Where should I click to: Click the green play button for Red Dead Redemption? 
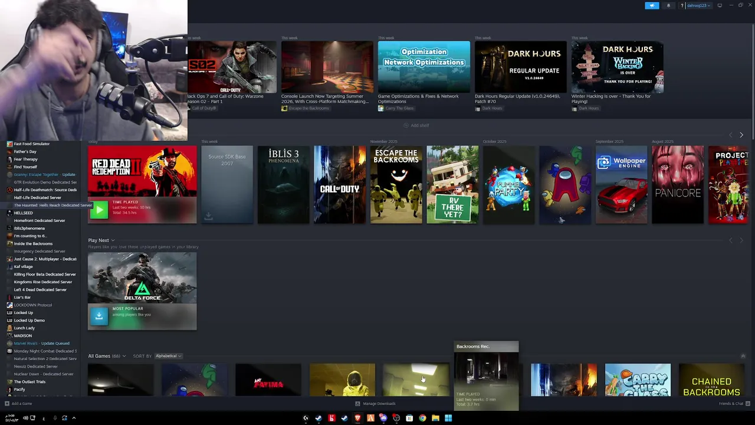tap(99, 210)
